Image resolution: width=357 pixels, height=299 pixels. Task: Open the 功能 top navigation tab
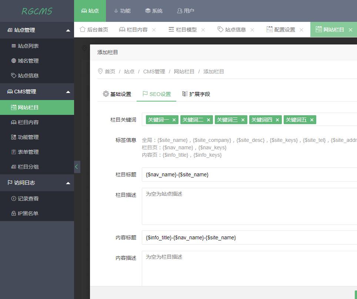[x=122, y=11]
